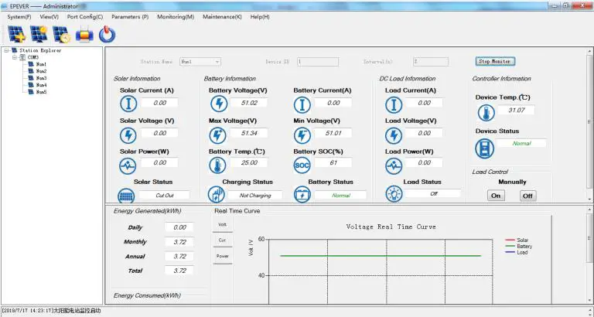Click the power exit toolbar icon
The height and width of the screenshot is (317, 594).
108,34
